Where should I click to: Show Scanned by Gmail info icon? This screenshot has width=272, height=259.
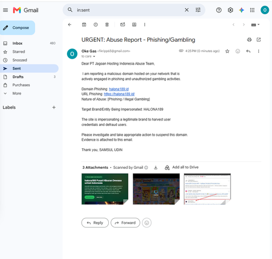(x=146, y=168)
